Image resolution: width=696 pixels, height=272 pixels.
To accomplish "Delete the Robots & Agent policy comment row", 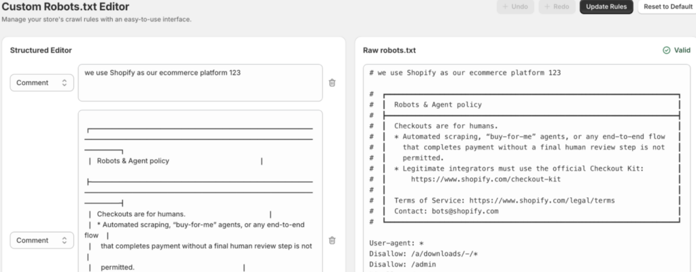I will coord(332,241).
